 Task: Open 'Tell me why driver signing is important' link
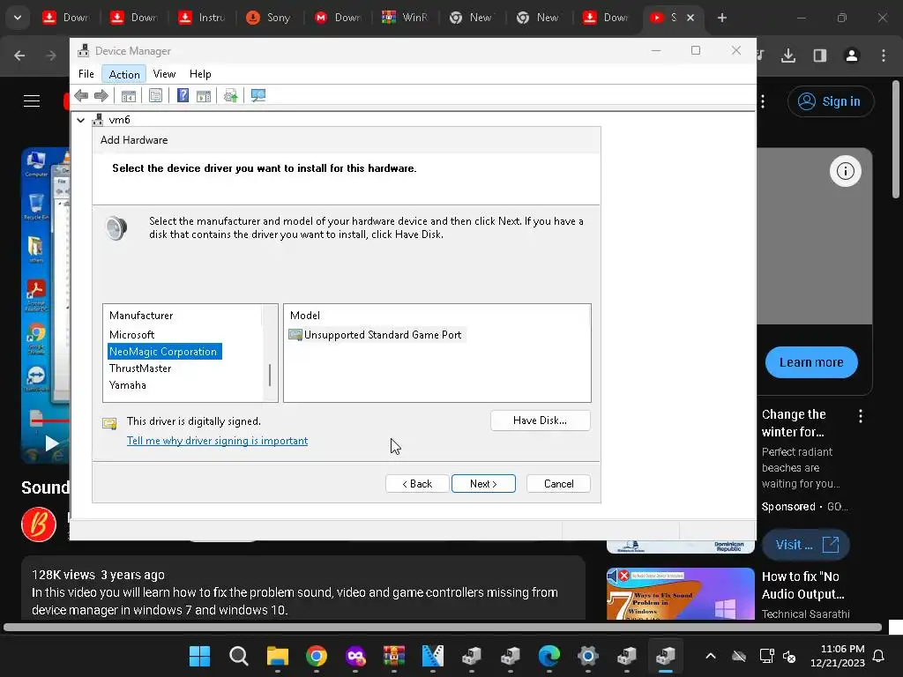[217, 441]
